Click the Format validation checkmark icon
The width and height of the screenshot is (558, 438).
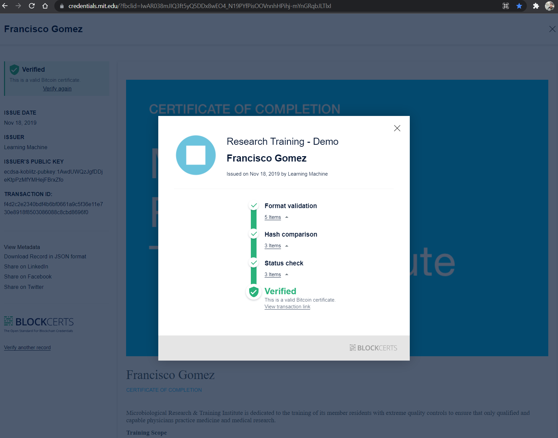(254, 205)
